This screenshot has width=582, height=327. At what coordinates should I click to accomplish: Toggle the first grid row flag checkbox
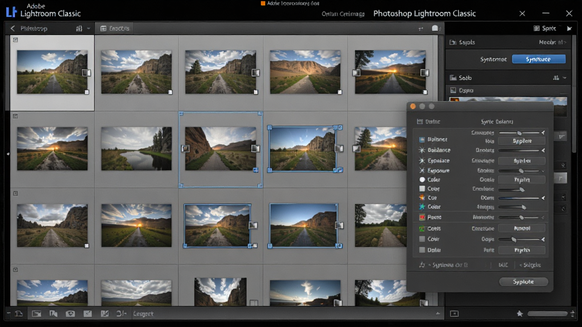[x=15, y=40]
